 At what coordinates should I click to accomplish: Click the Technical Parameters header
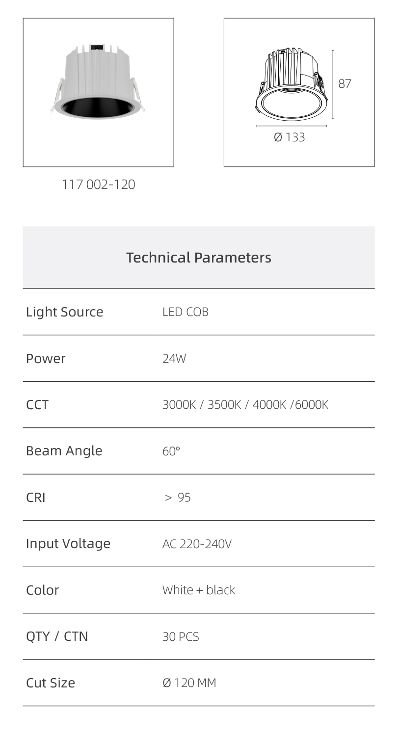tap(199, 257)
